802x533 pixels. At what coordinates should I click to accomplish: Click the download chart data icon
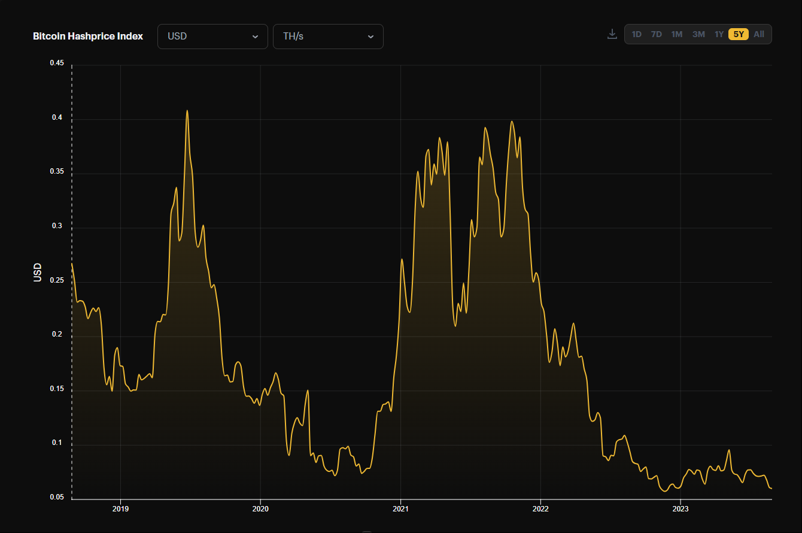click(x=612, y=34)
